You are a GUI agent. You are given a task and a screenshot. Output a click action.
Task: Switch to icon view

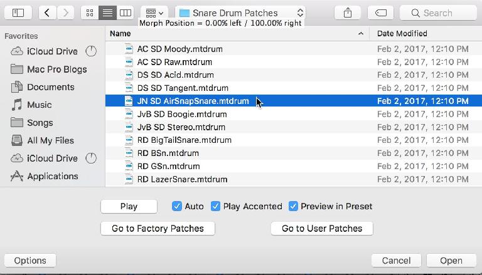(x=90, y=13)
